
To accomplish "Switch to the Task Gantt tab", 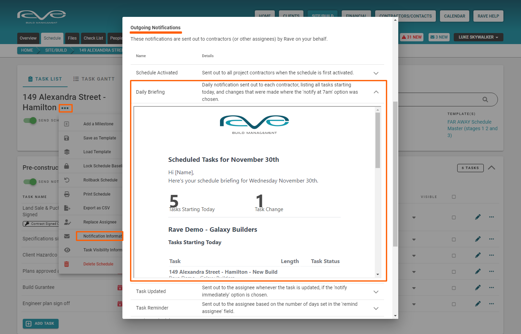I will pos(94,79).
